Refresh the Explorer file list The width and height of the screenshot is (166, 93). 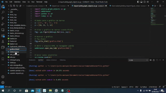[17, 6]
